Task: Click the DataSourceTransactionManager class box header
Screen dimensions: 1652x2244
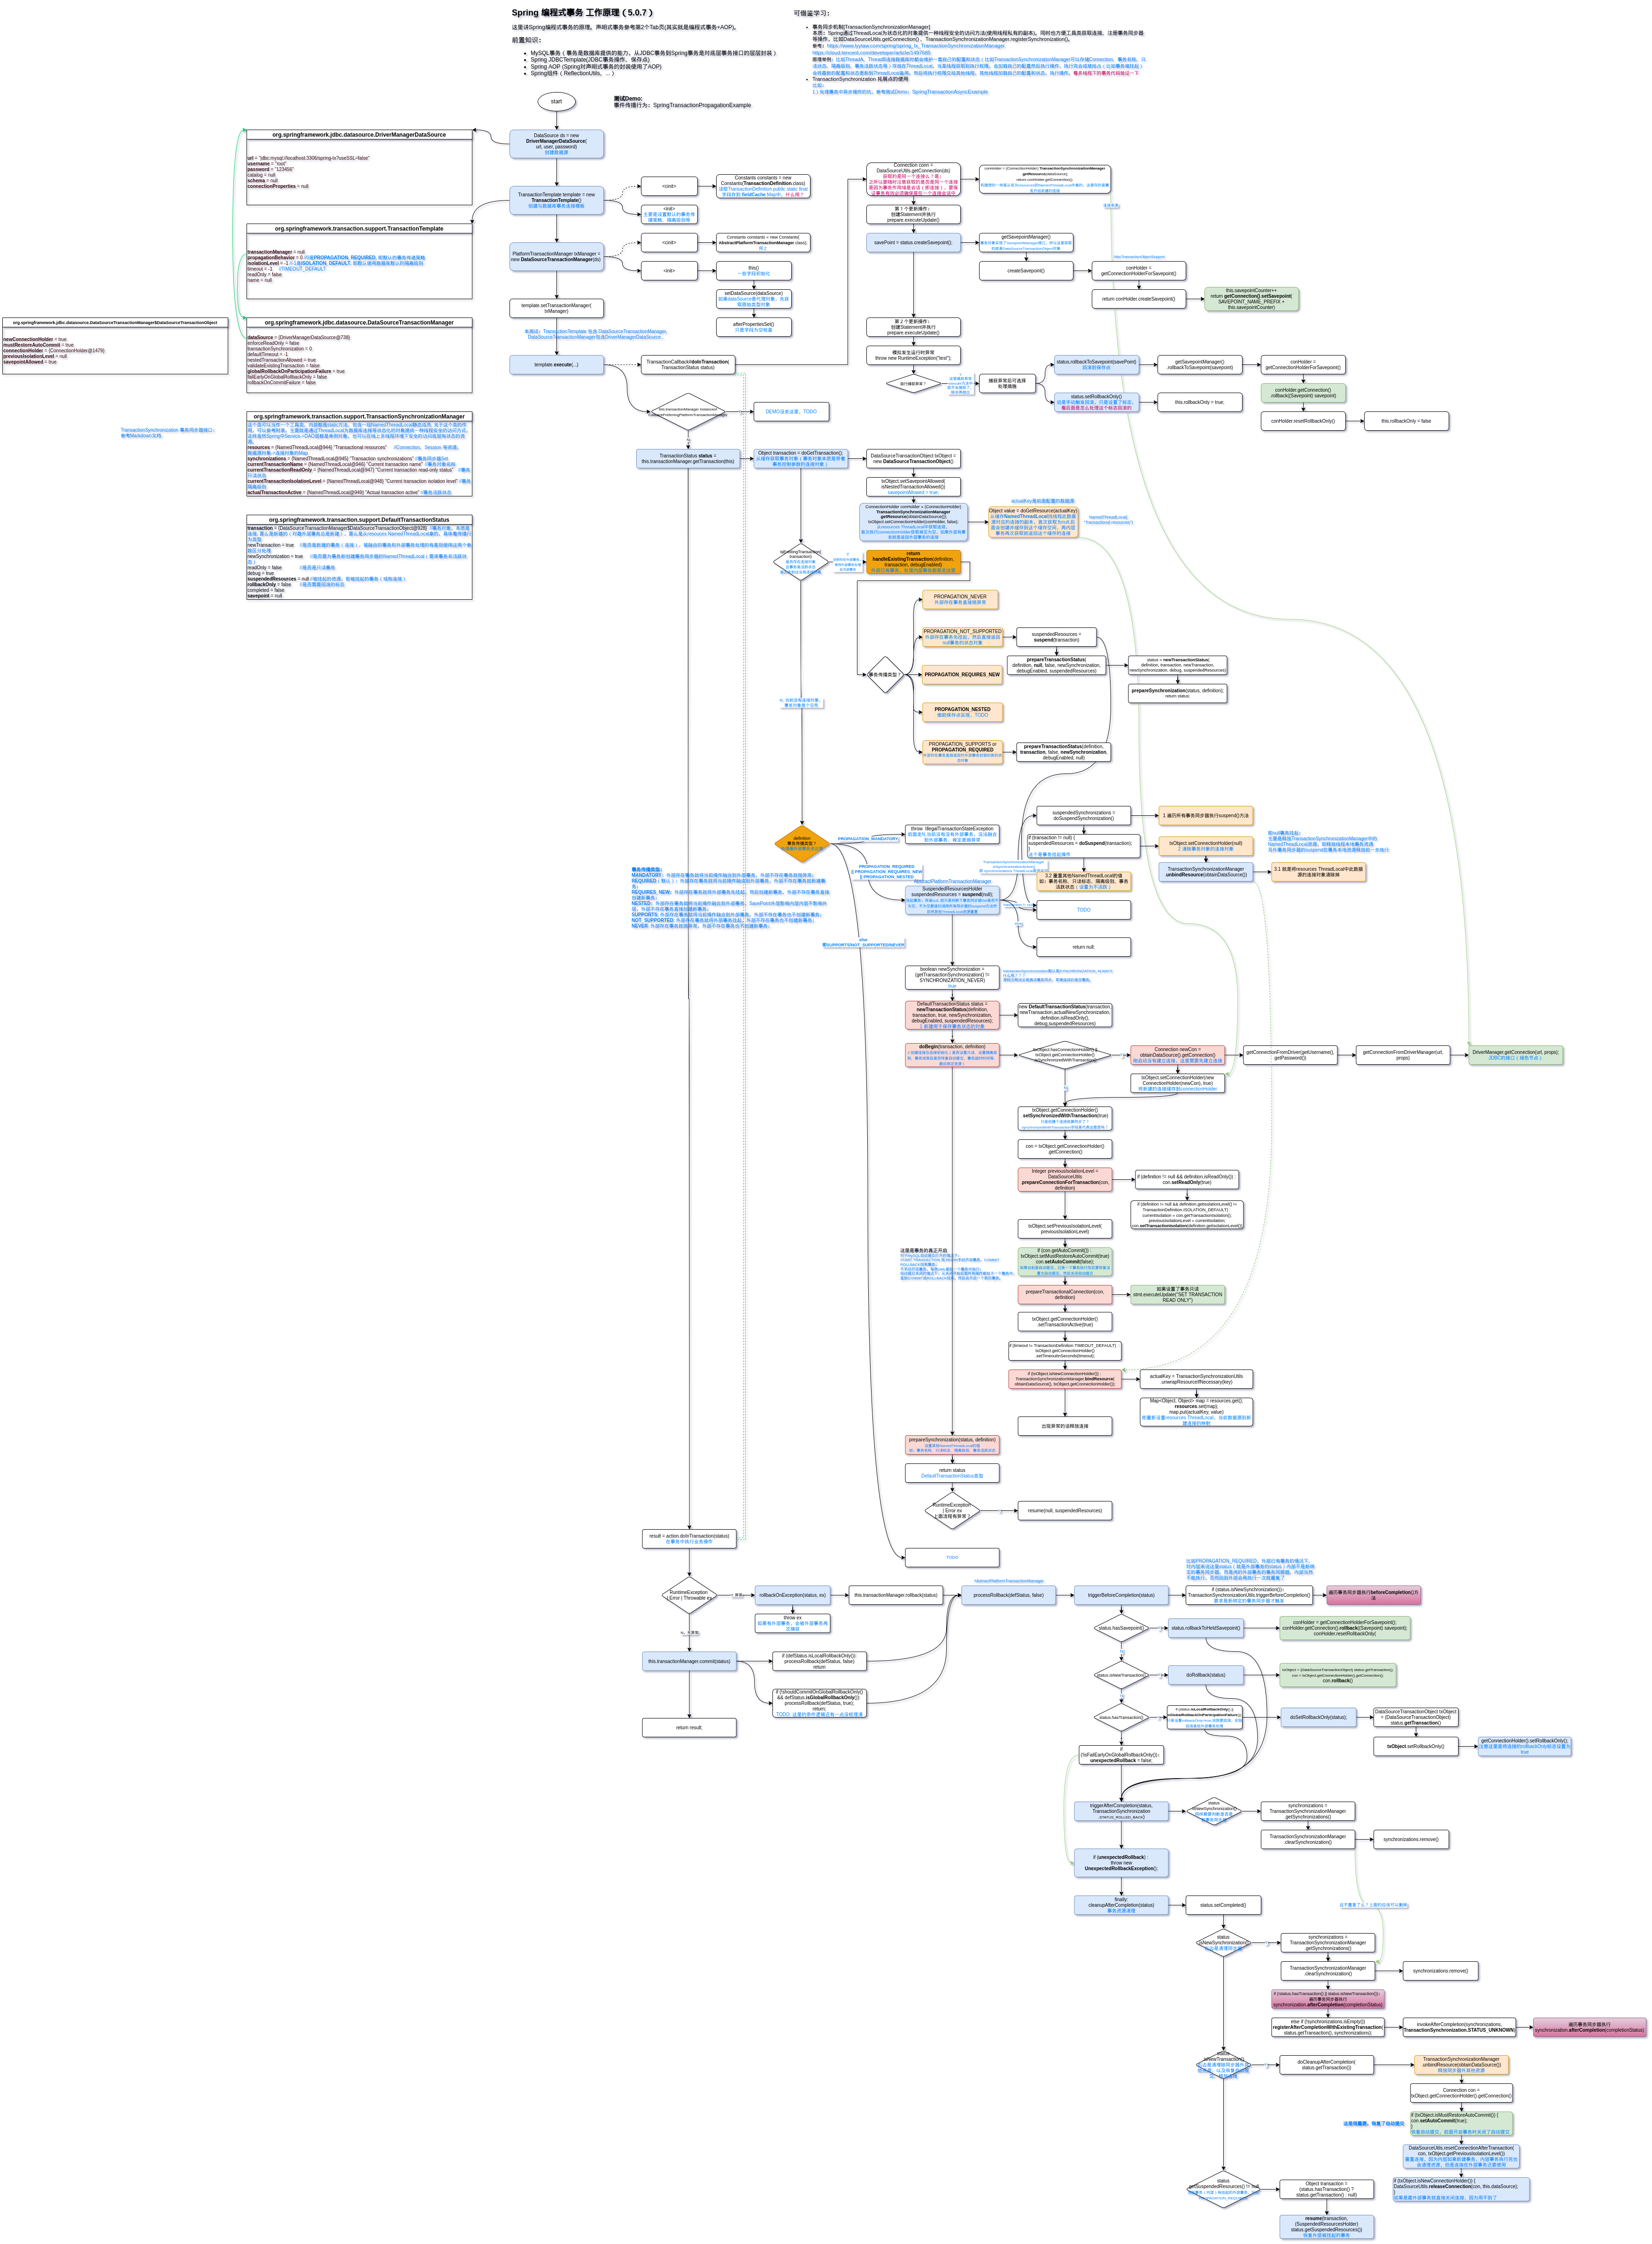Action: (359, 323)
